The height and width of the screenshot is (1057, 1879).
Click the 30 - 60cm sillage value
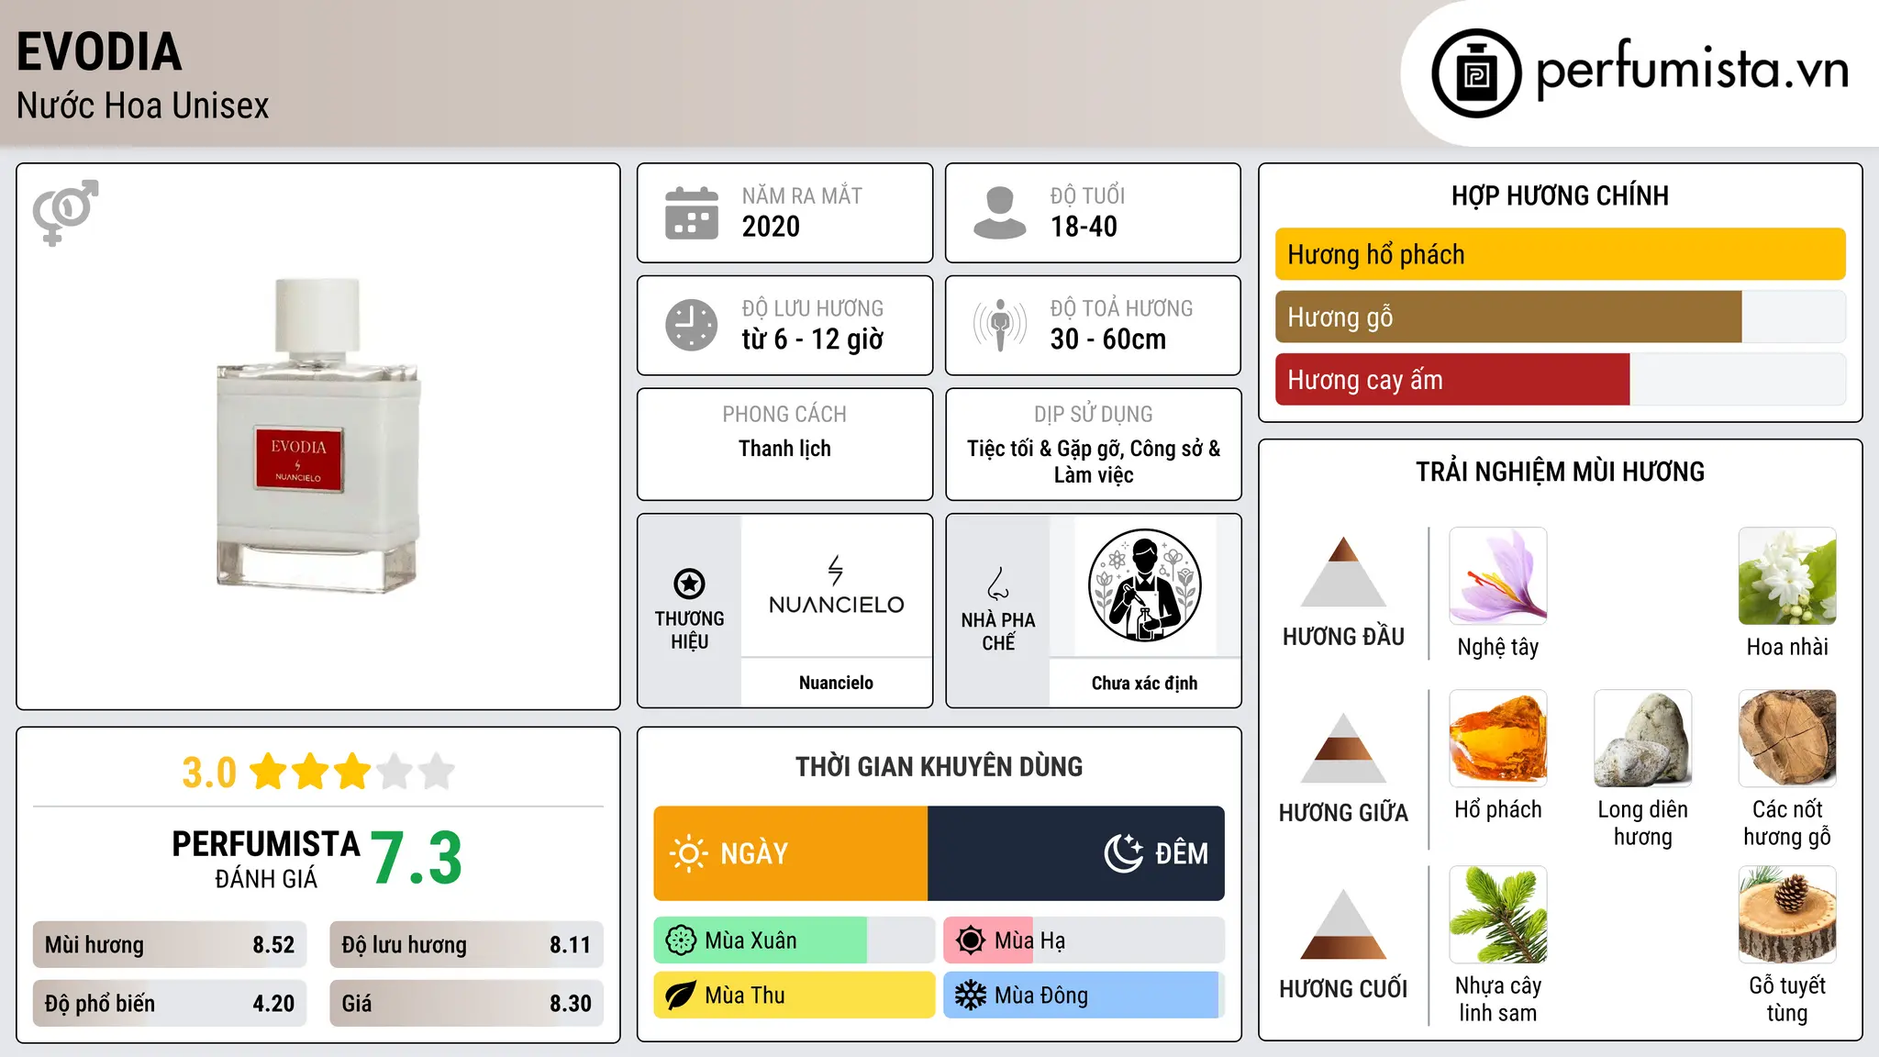coord(1108,339)
